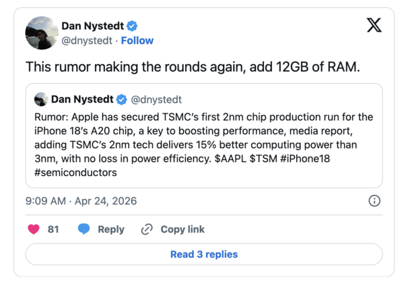Click the Copy link text
The height and width of the screenshot is (282, 404).
[x=182, y=229]
